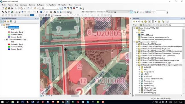Open Windows taskbar search
The width and height of the screenshot is (185, 104).
(x=7, y=102)
